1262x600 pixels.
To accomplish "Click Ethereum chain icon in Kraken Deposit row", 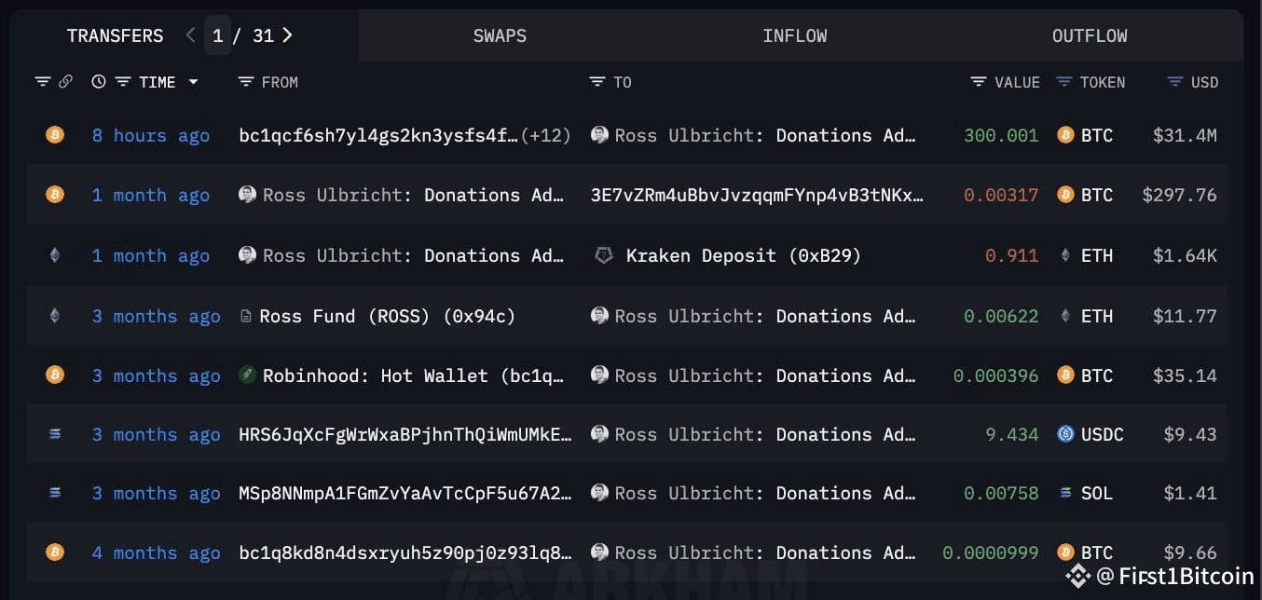I will [x=55, y=255].
